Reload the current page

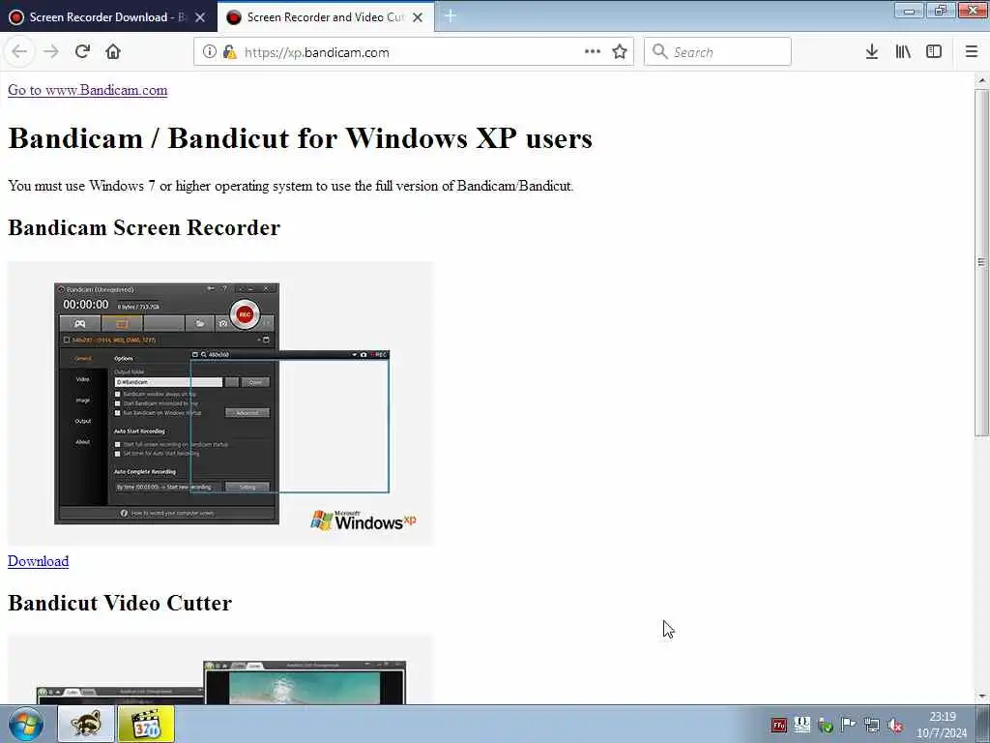[x=83, y=52]
